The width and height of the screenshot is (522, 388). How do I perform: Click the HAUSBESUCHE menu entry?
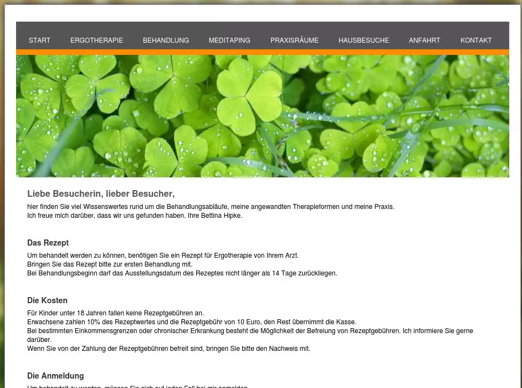(x=364, y=40)
